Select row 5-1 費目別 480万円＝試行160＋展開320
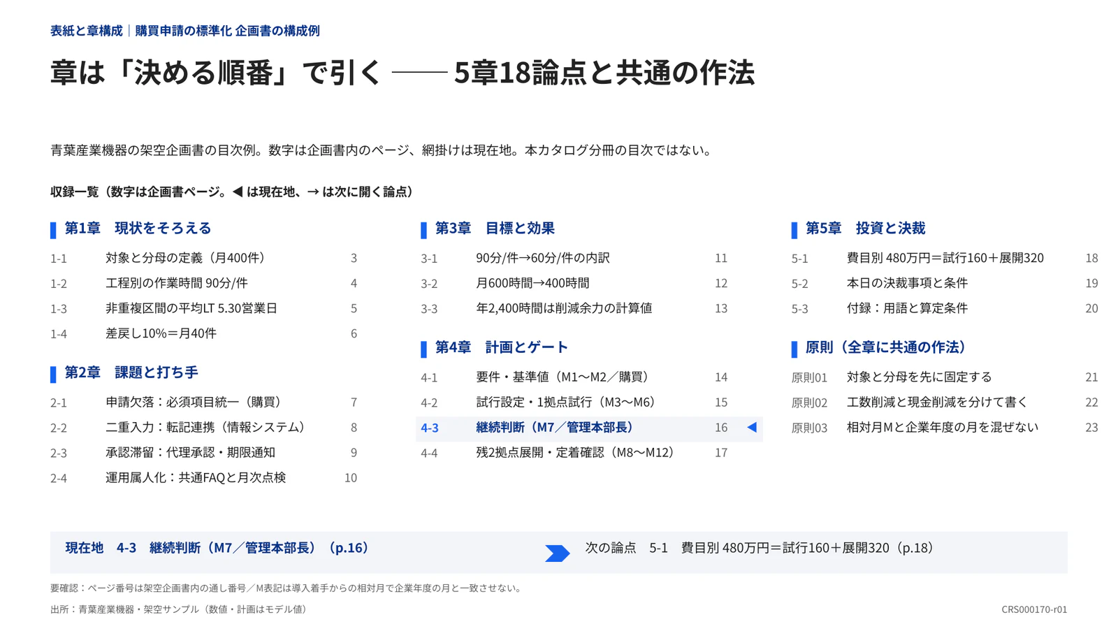1118x629 pixels. pyautogui.click(x=945, y=258)
